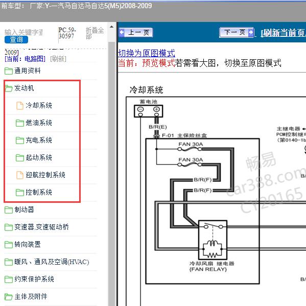Click the 当前:电路图 label

pyautogui.click(x=25, y=59)
